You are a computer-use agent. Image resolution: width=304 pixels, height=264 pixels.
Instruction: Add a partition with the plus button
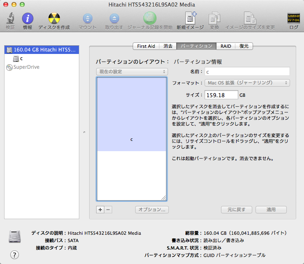click(x=100, y=210)
